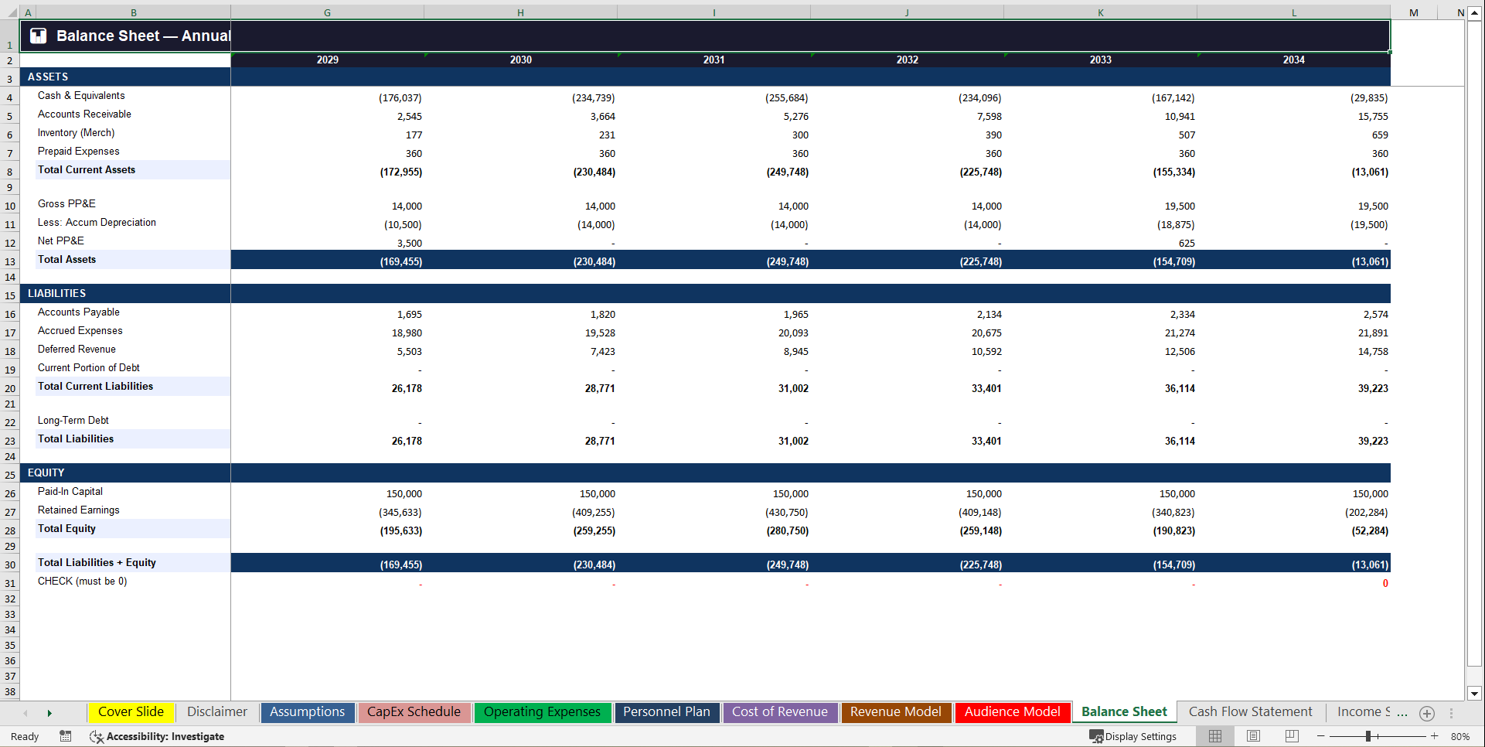Zoom out using the minus icon
1485x747 pixels.
tap(1322, 736)
